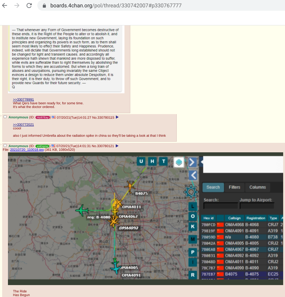Image resolution: width=285 pixels, height=297 pixels.
Task: Click the file size text (361 KB, 1080x520)
Action: pyautogui.click(x=60, y=150)
